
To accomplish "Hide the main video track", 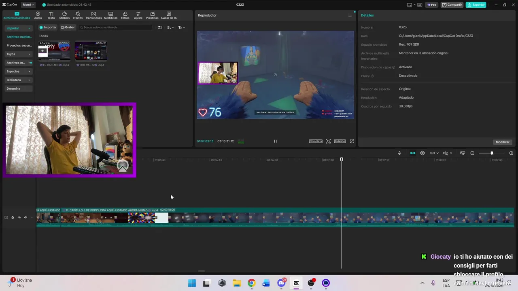I will 19,217.
